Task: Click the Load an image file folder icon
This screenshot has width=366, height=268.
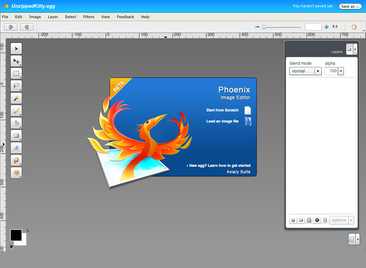Action: point(248,121)
